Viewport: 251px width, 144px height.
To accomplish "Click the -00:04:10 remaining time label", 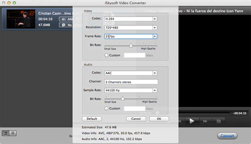I will pos(239,113).
